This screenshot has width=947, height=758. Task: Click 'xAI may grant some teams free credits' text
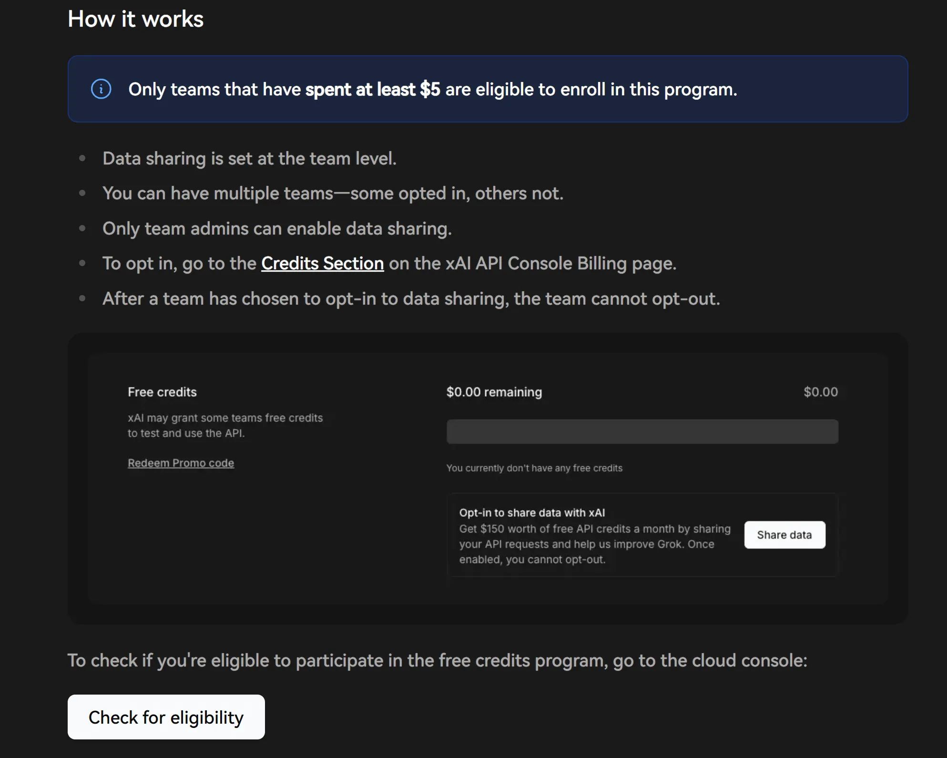pyautogui.click(x=225, y=425)
